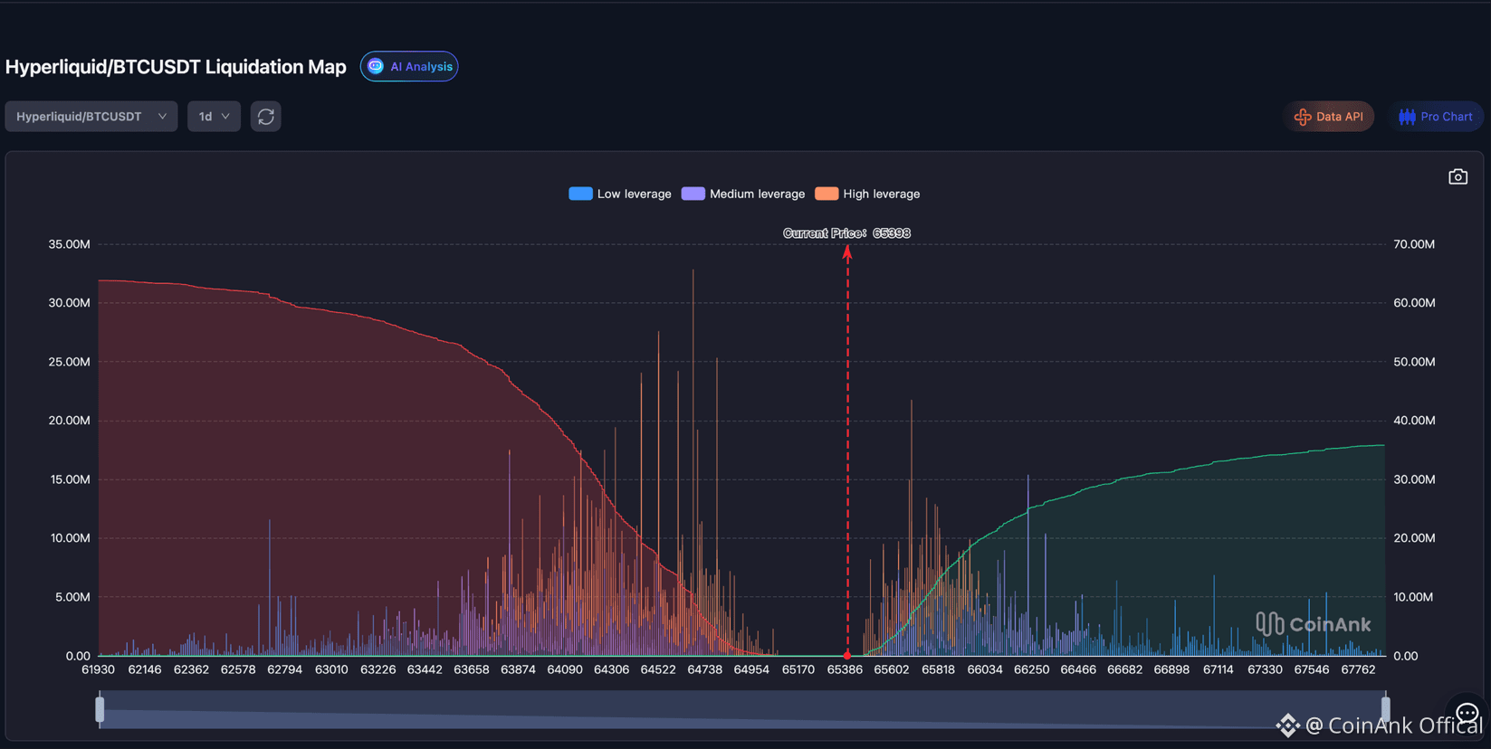Launch the Pro Chart view

pos(1435,117)
